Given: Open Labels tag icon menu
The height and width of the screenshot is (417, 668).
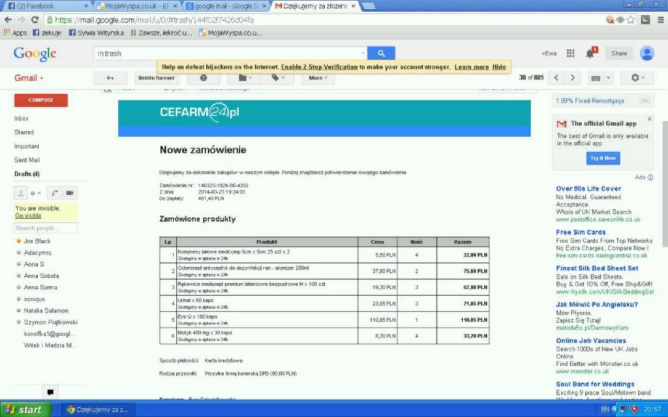Looking at the screenshot, I should (x=277, y=78).
